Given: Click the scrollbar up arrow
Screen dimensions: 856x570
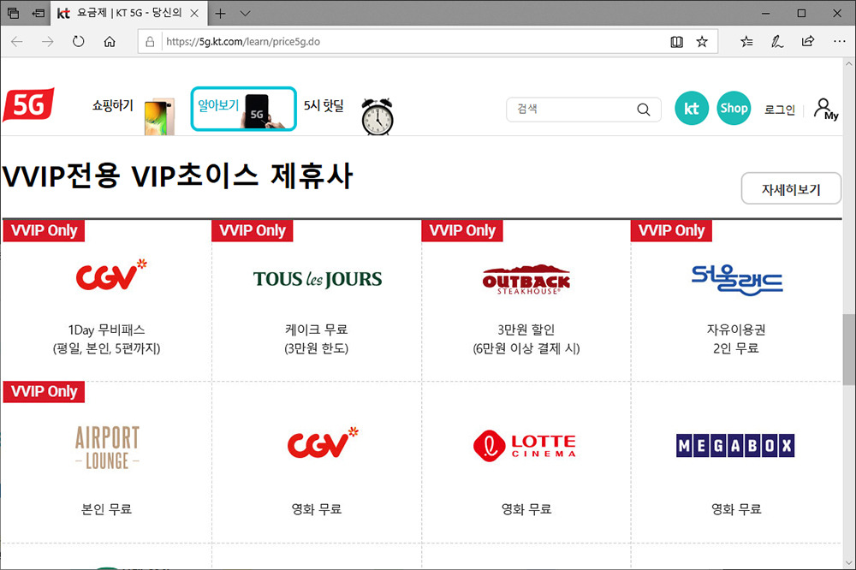Looking at the screenshot, I should click(x=849, y=64).
